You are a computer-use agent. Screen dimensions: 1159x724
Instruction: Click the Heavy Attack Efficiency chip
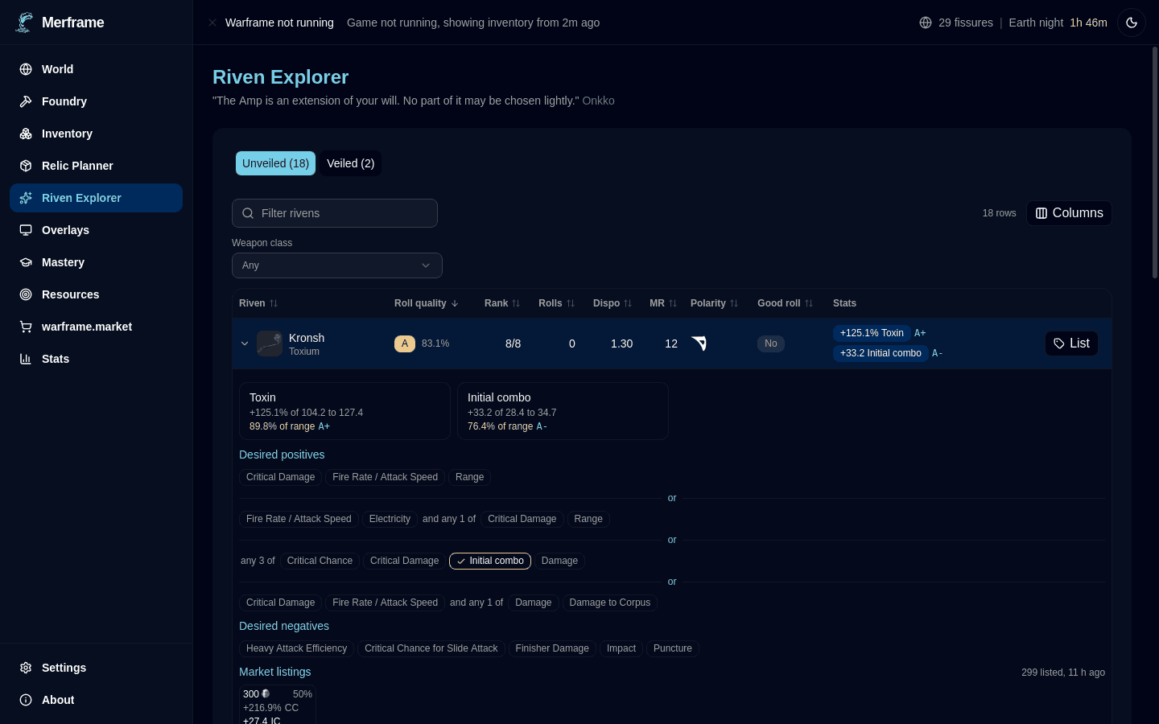tap(296, 648)
